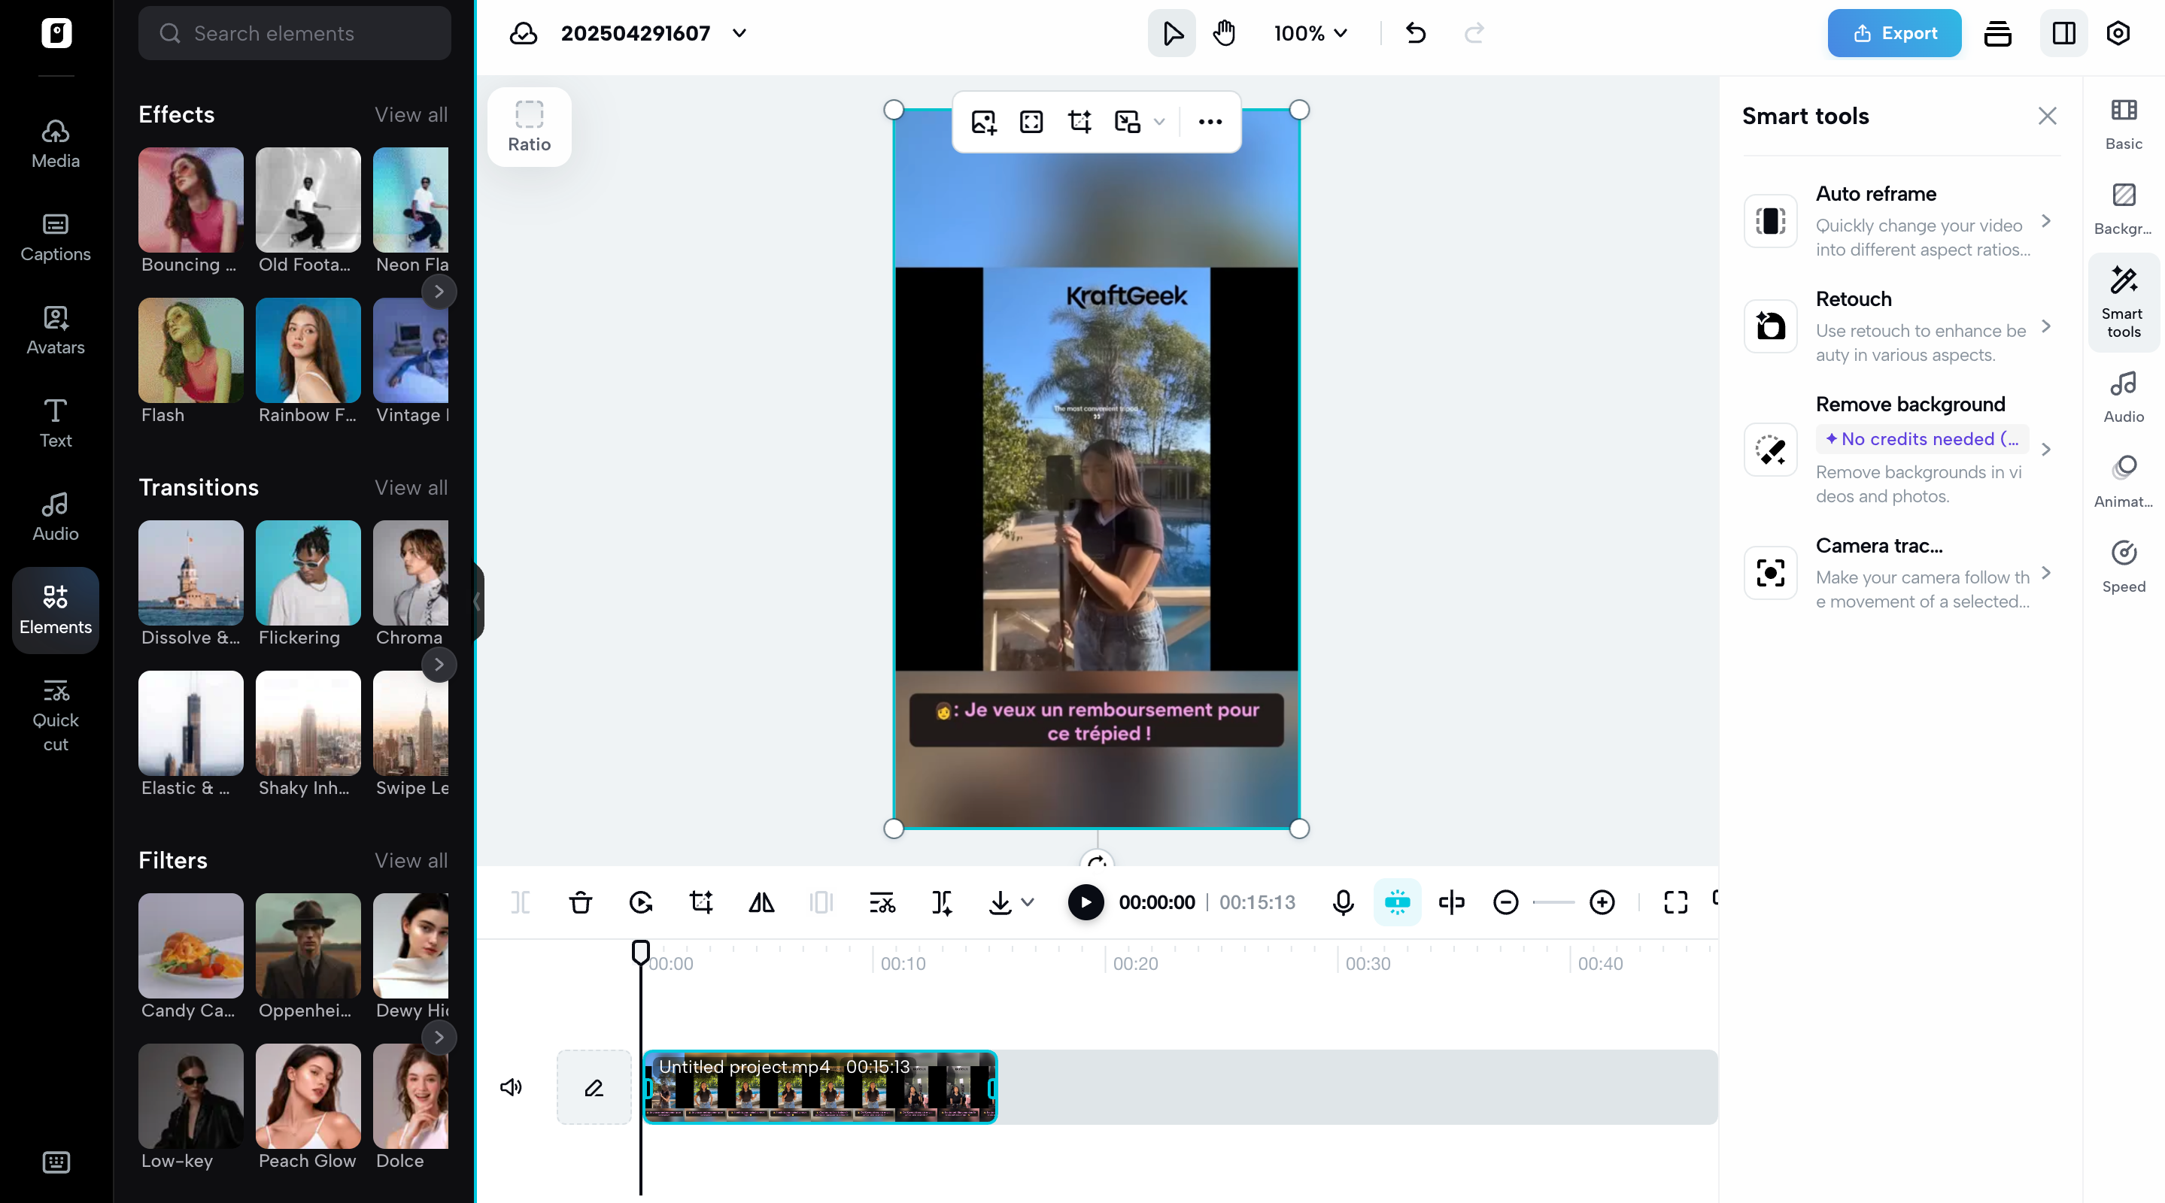This screenshot has height=1203, width=2165.
Task: Click the timeline zoom slider
Action: [1553, 902]
